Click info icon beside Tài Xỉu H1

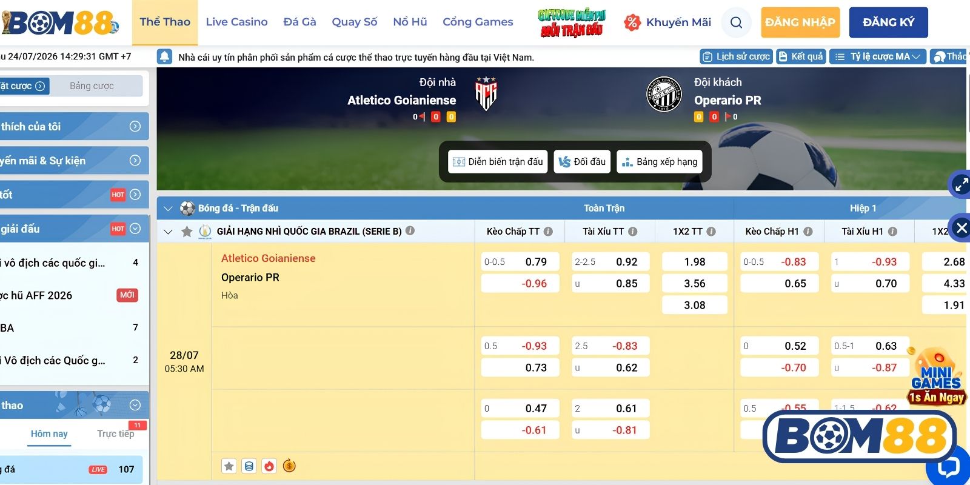pos(892,231)
